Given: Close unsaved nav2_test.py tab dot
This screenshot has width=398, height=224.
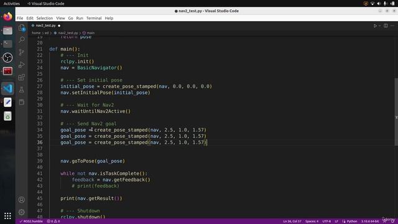Looking at the screenshot, I should 59,26.
